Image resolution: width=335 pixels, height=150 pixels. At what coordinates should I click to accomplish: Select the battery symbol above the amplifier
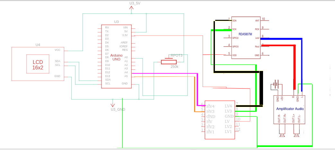[276, 85]
